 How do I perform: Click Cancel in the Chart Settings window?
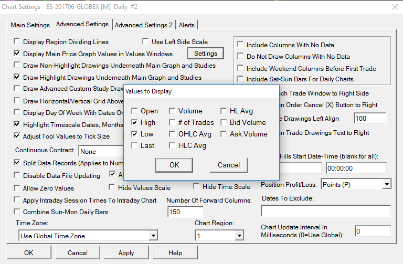pyautogui.click(x=77, y=252)
